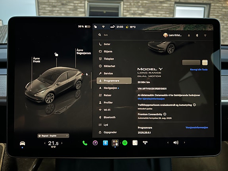228x171 pixels.
Task: Open Lars Krist... driver profile
Action: [x=172, y=35]
